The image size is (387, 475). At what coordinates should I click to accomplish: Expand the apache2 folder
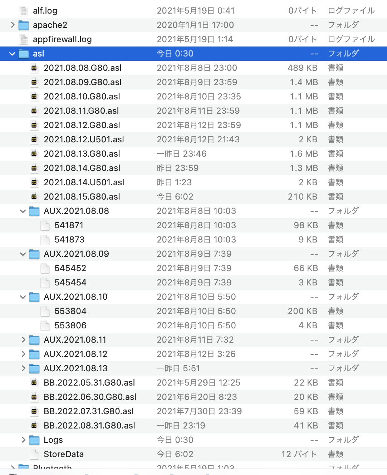point(13,25)
